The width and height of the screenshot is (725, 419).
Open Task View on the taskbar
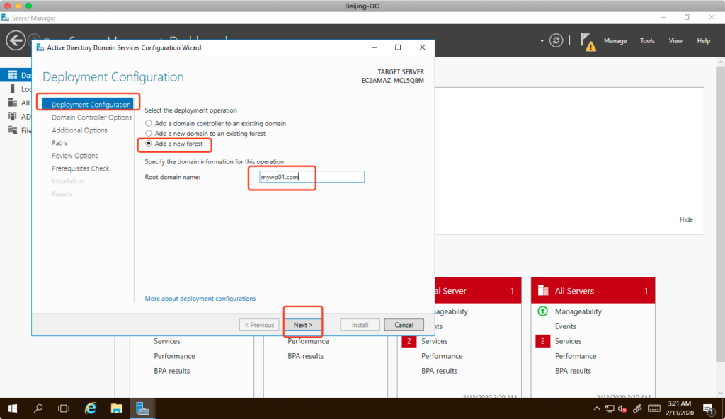coord(64,408)
